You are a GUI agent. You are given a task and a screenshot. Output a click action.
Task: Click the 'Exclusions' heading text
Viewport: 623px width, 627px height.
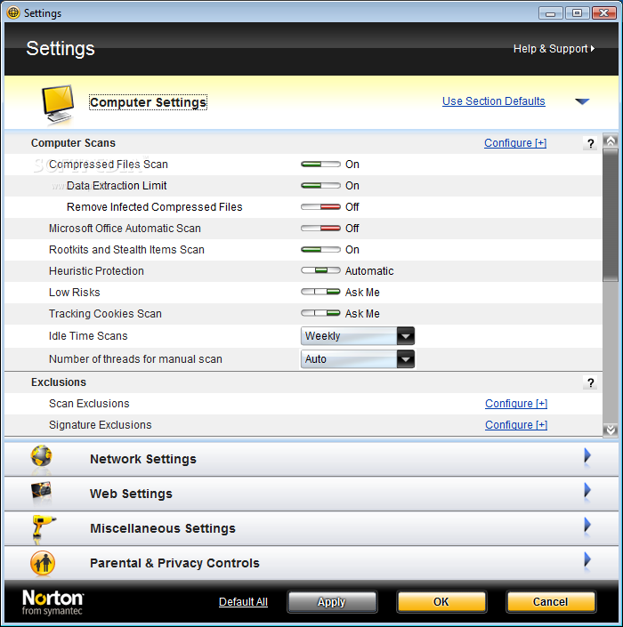point(59,382)
